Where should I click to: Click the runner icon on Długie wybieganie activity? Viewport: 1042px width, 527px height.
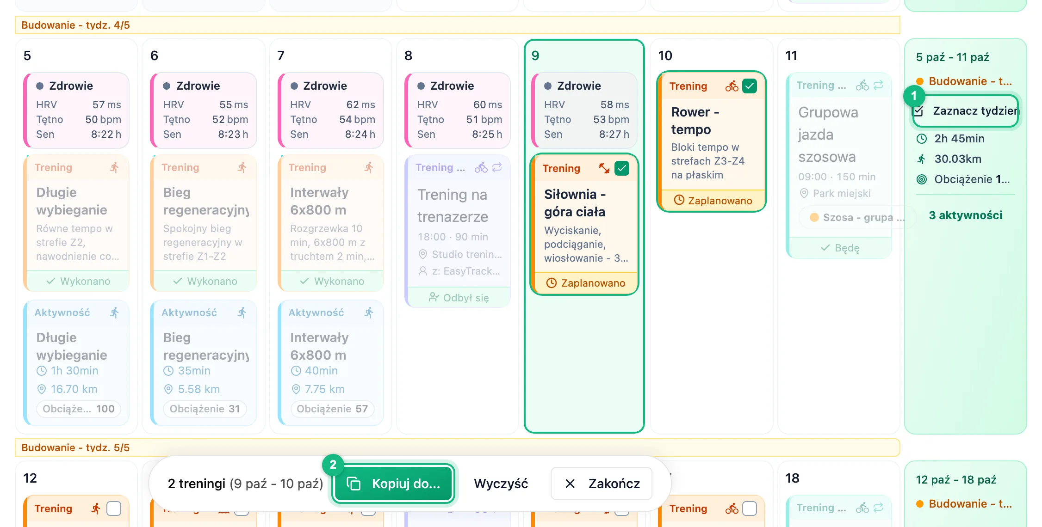coord(114,313)
